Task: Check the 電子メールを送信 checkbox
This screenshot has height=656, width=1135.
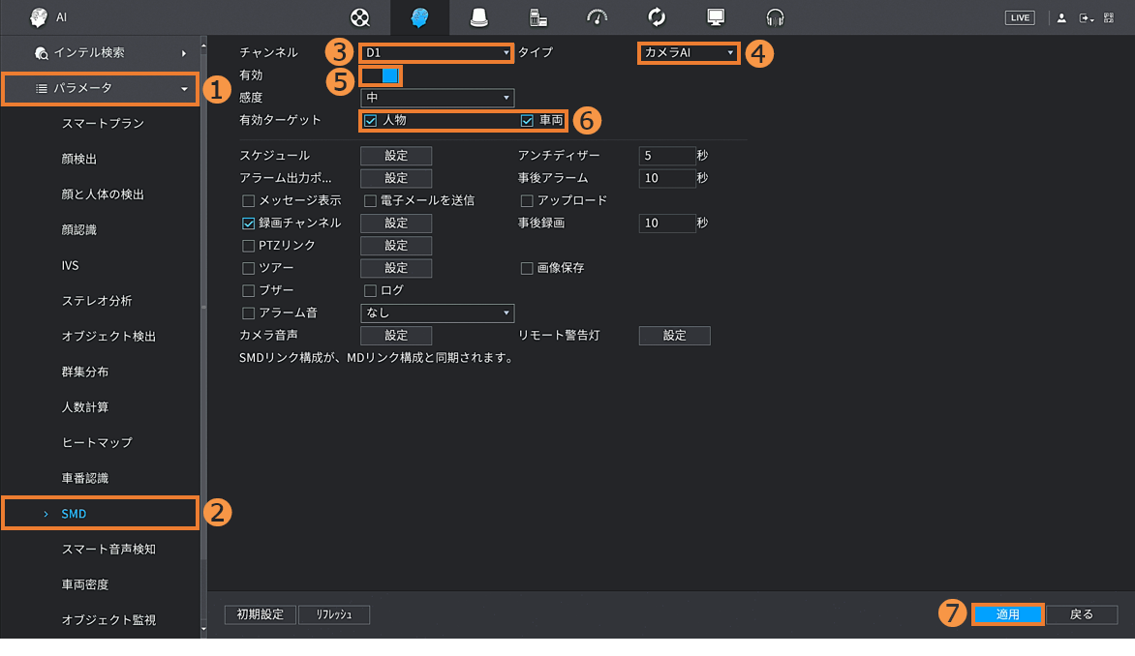Action: pos(370,201)
